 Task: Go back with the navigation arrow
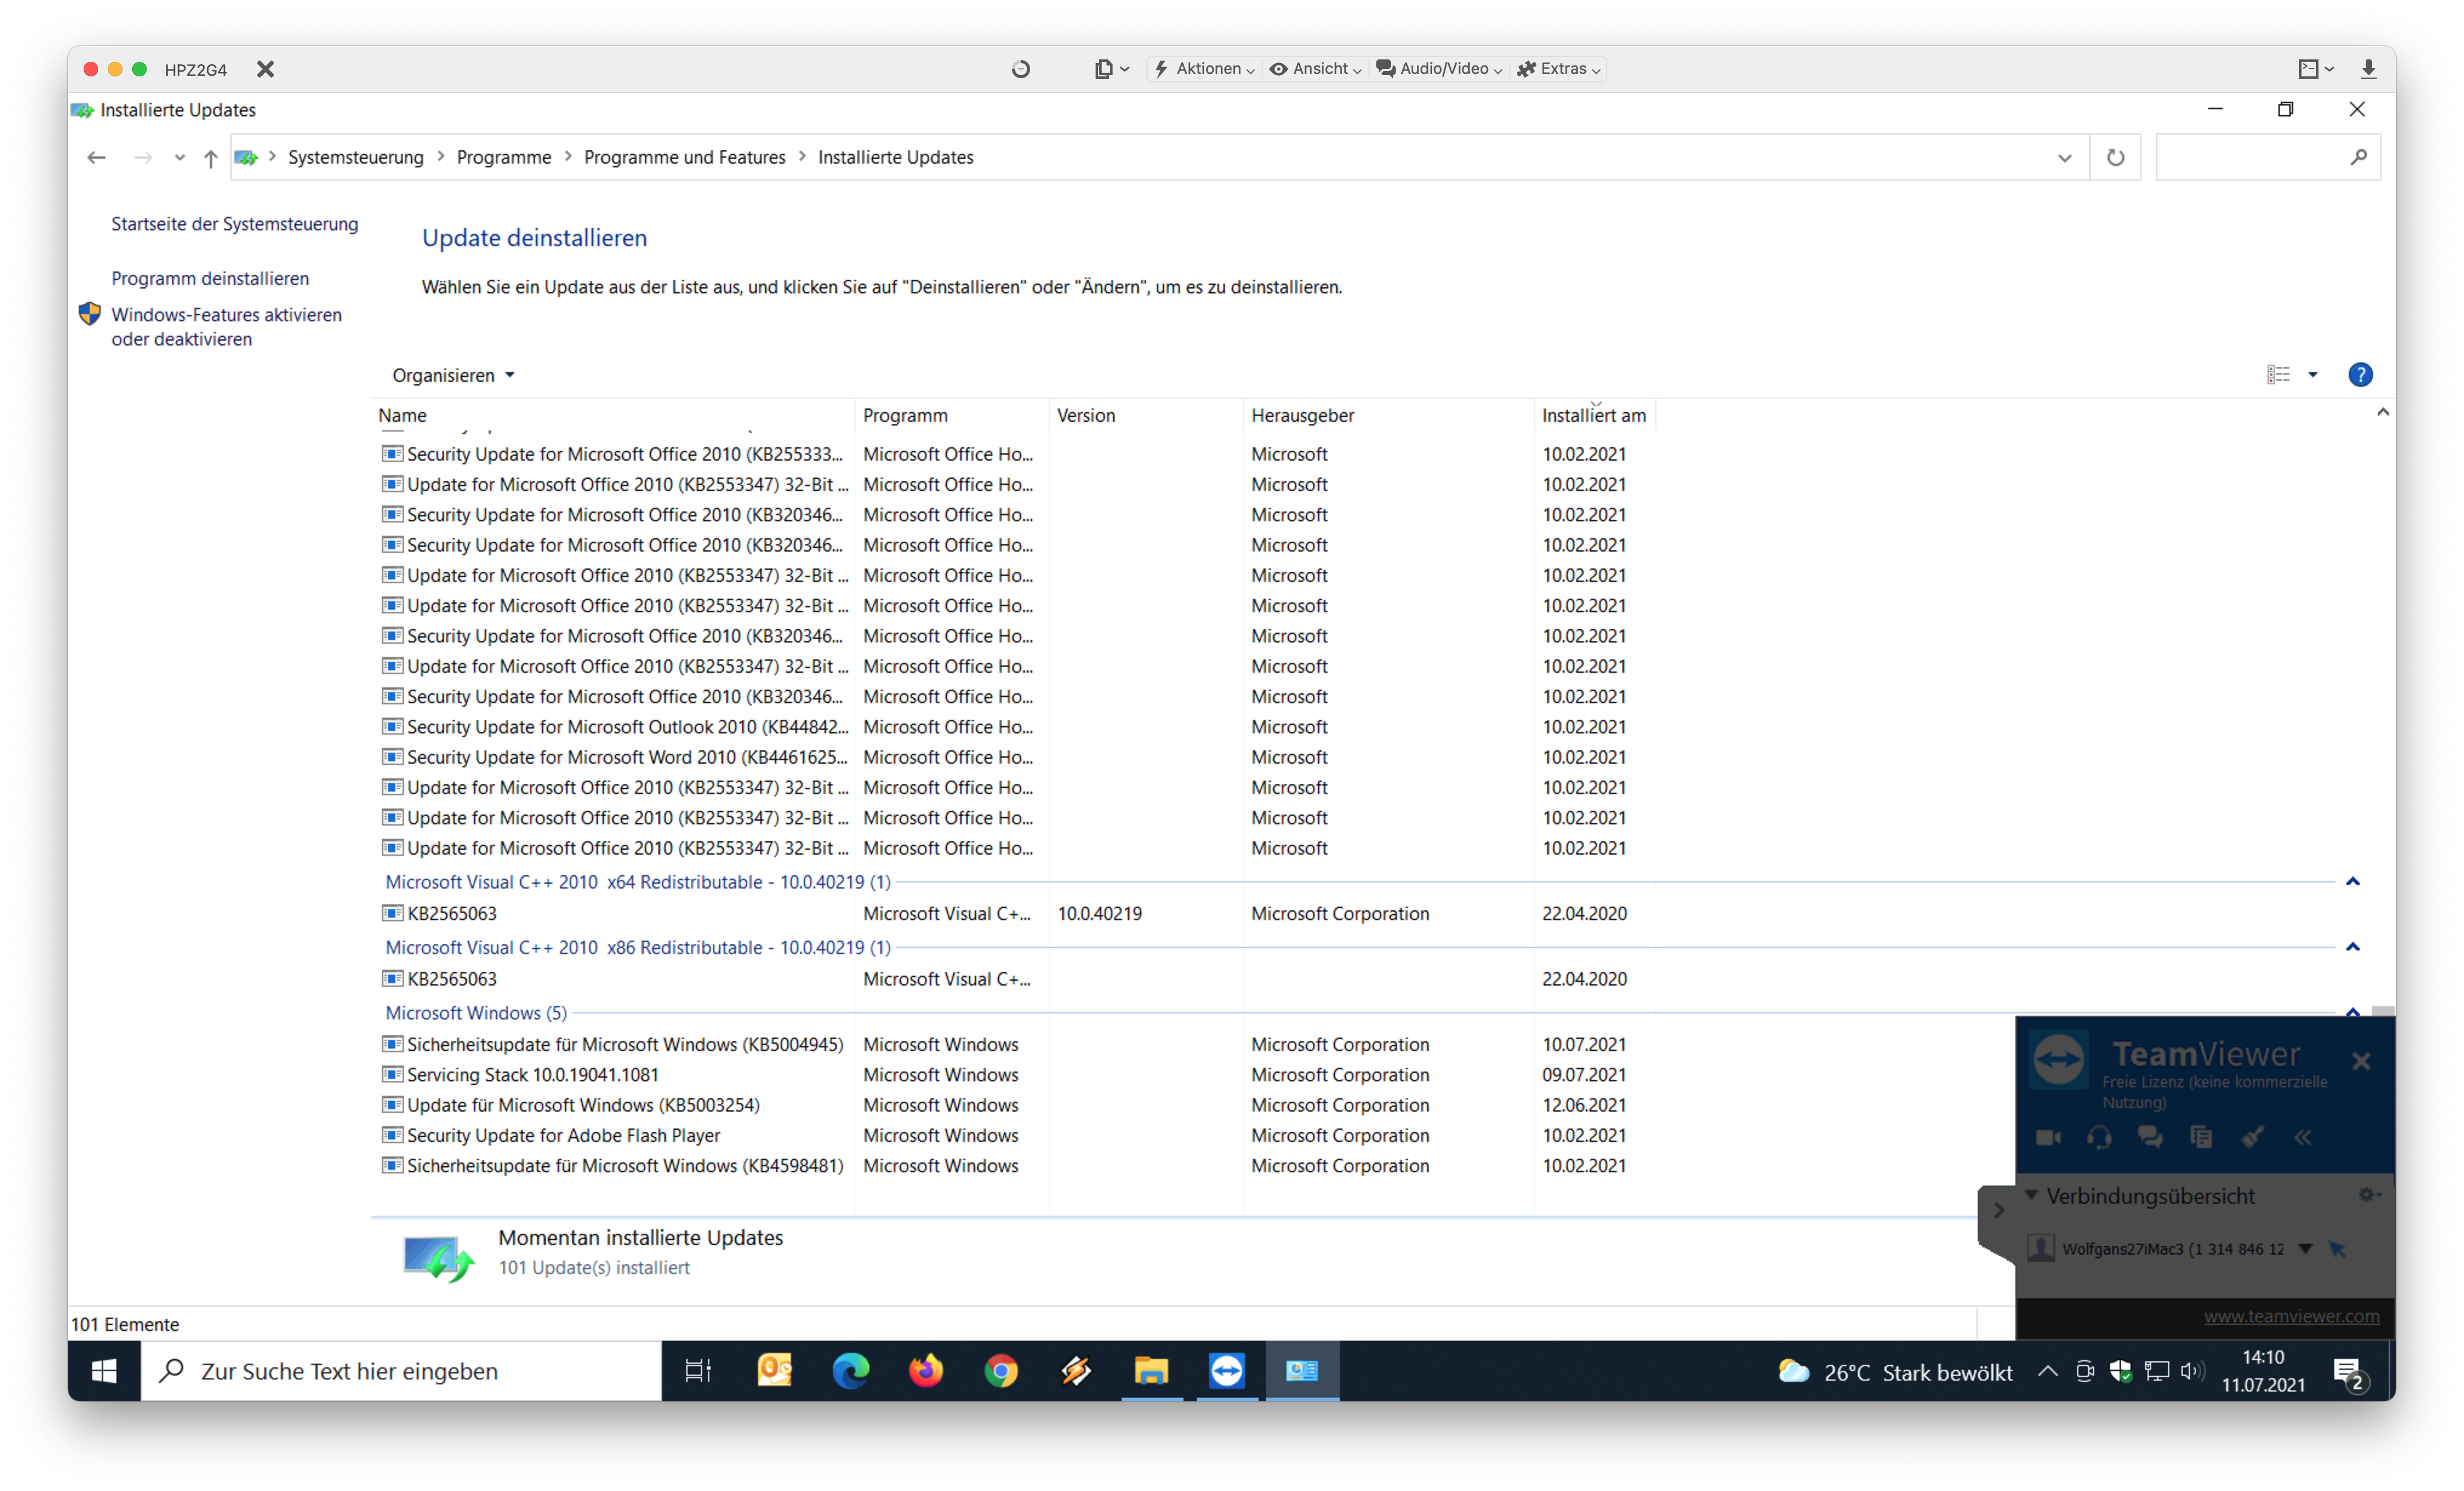click(96, 157)
